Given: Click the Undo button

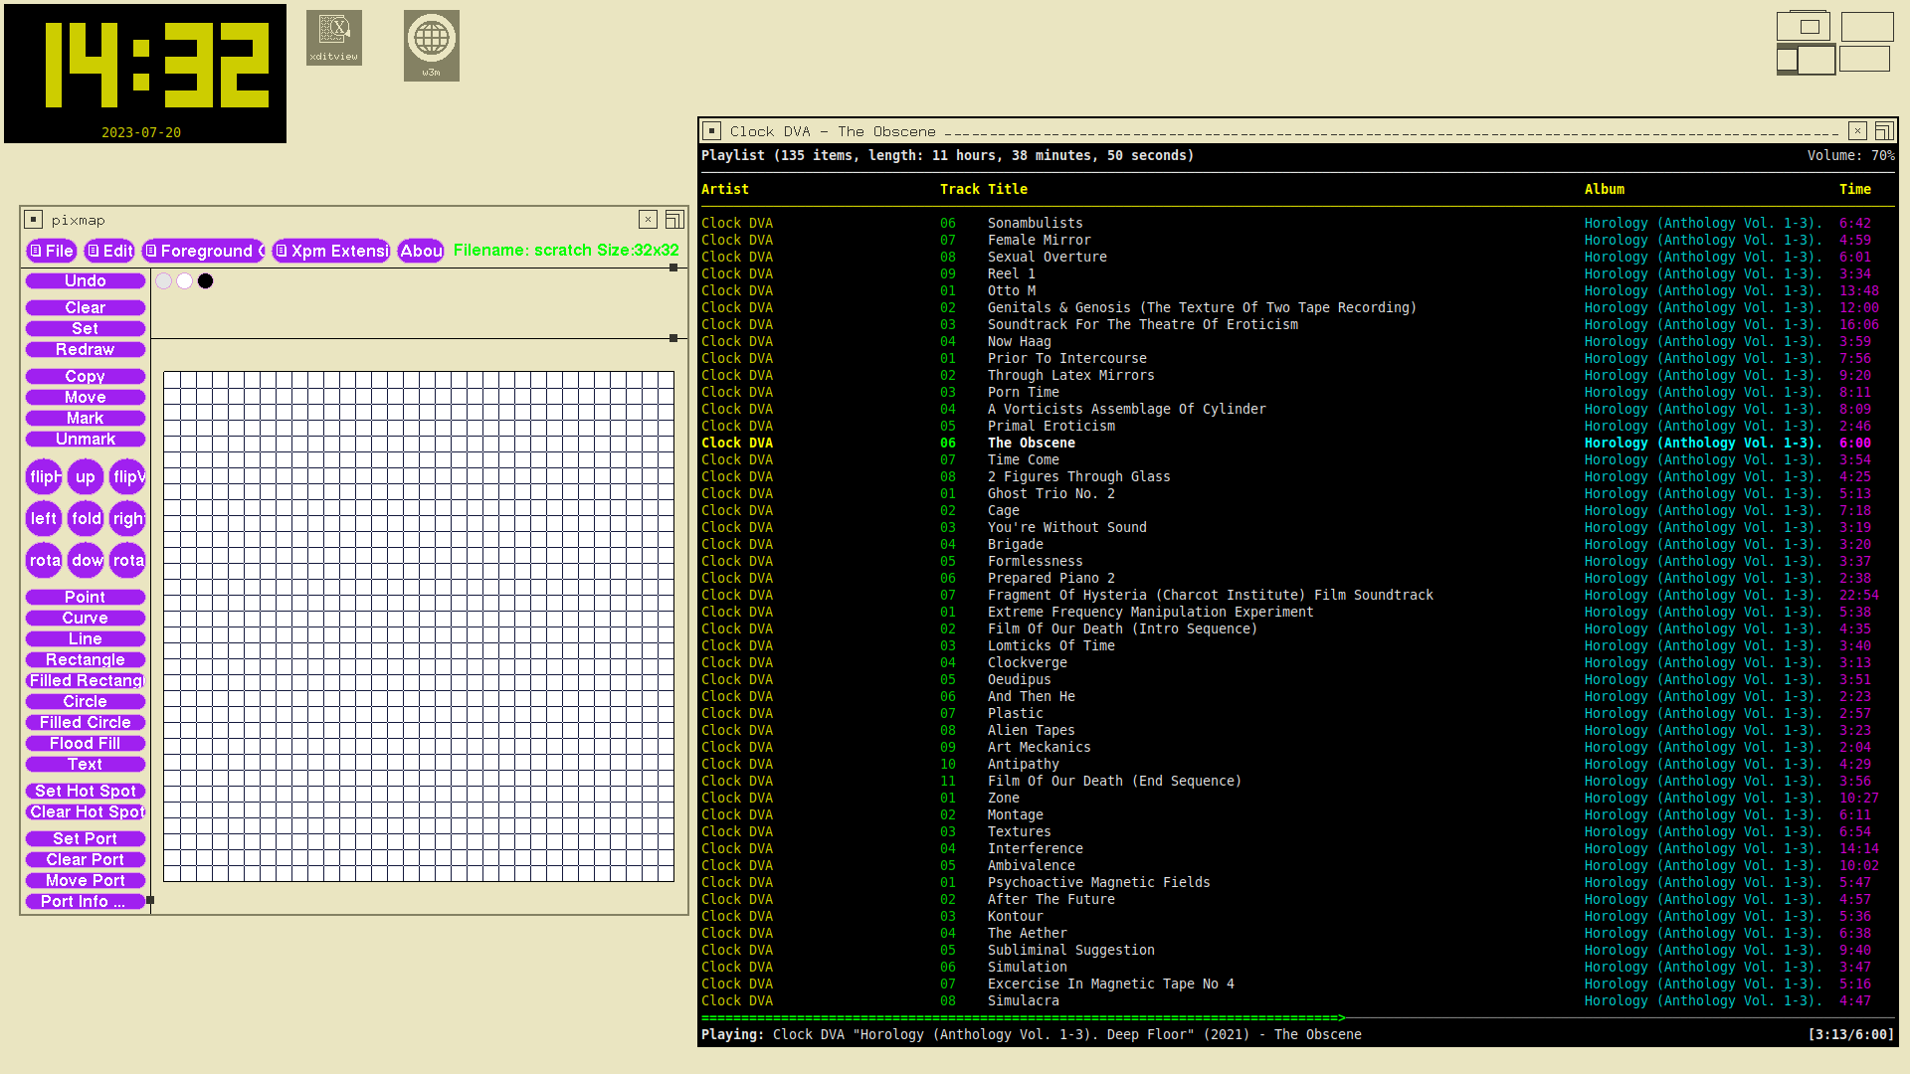Looking at the screenshot, I should point(86,281).
